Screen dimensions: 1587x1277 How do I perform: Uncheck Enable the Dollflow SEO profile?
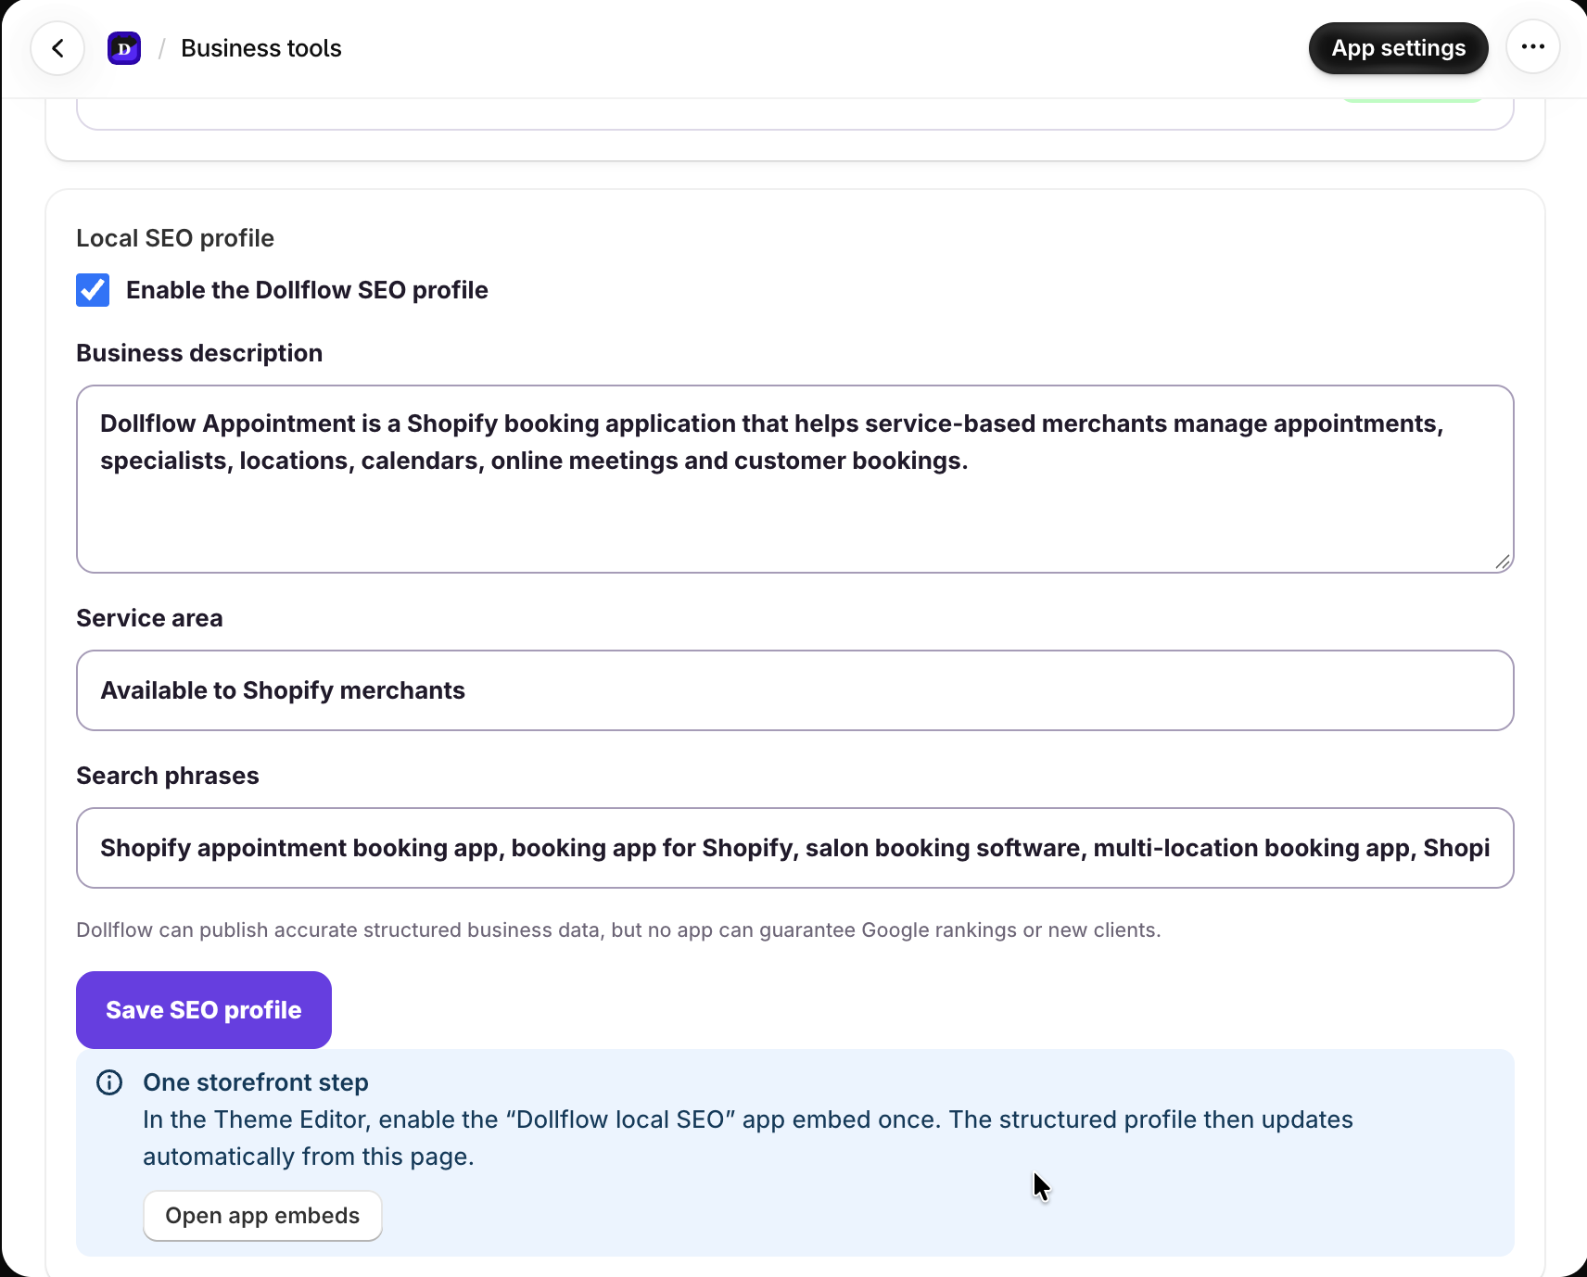point(93,290)
